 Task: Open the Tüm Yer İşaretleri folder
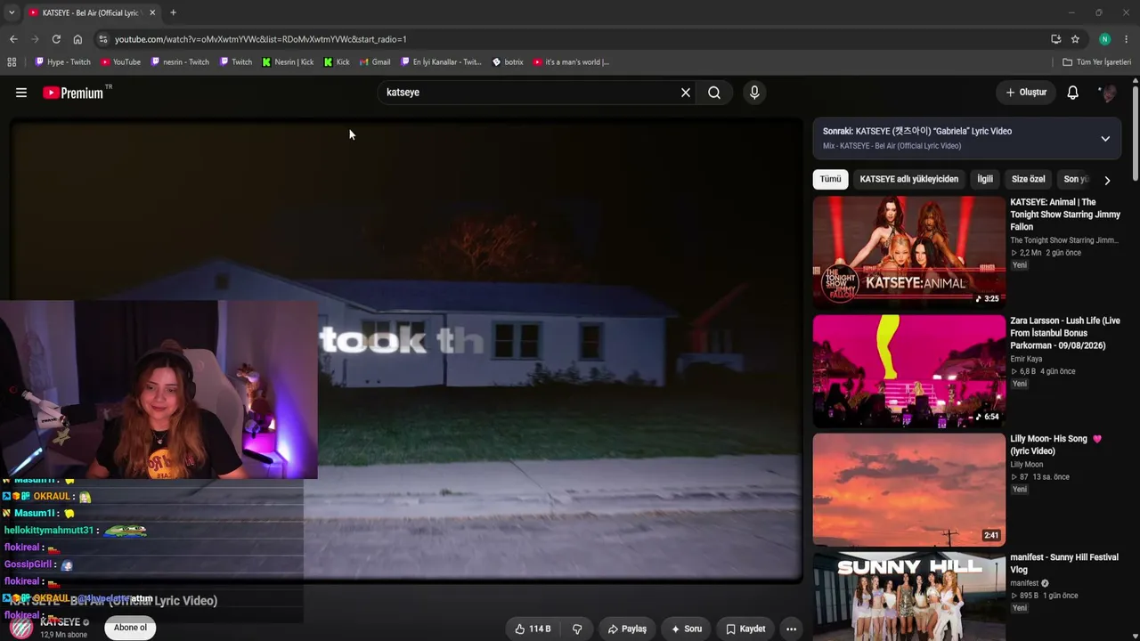(1097, 62)
